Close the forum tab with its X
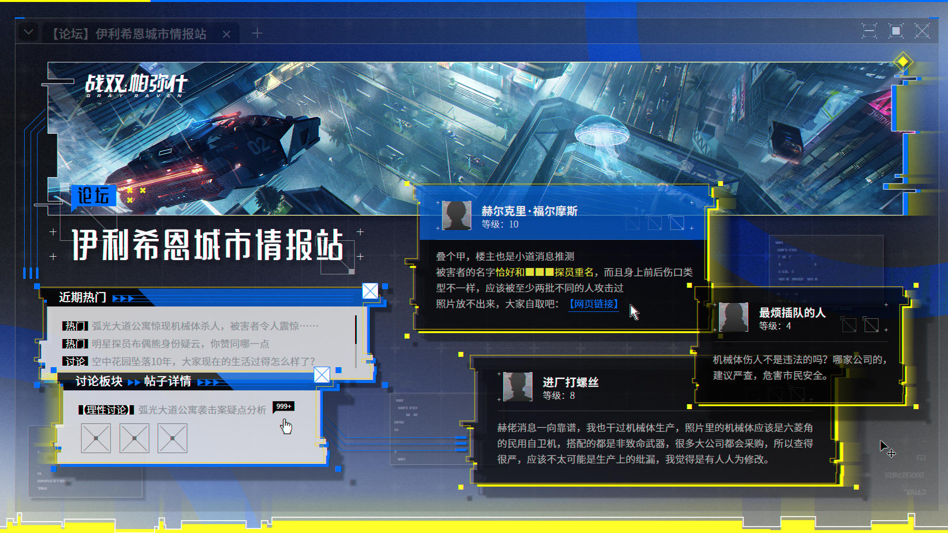948x533 pixels. tap(227, 34)
